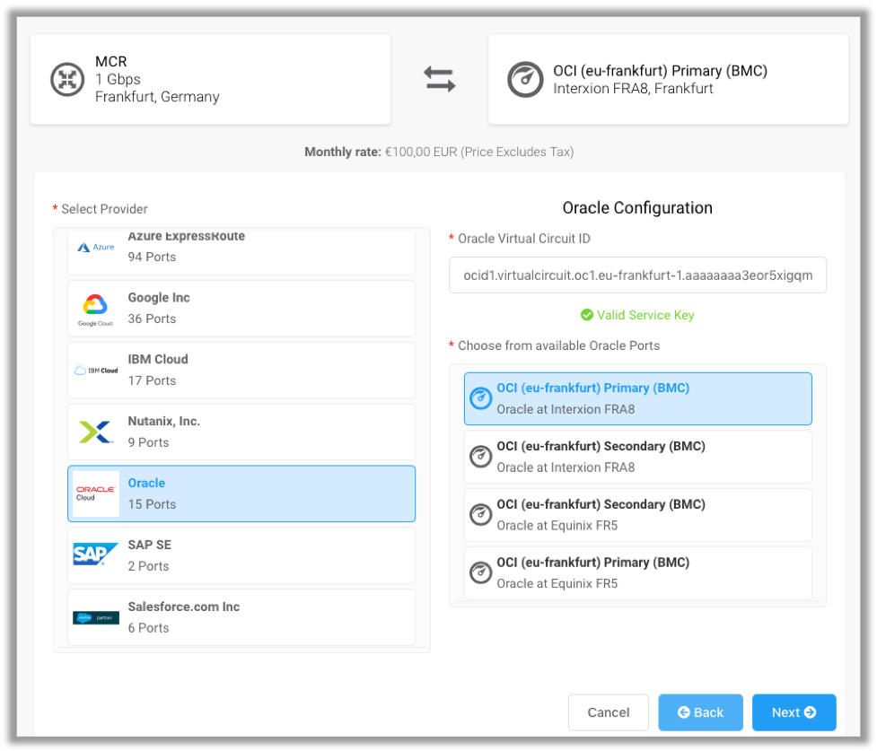Click the Back button
The height and width of the screenshot is (751, 877).
pos(700,712)
